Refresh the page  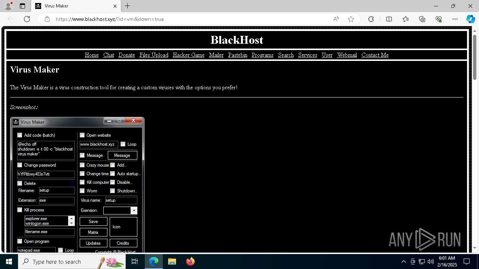27,19
